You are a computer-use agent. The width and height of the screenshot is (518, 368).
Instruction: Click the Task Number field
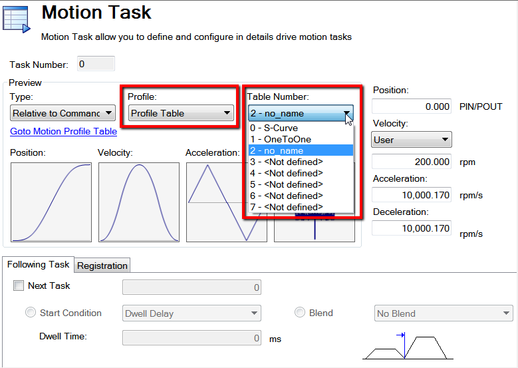coord(96,64)
